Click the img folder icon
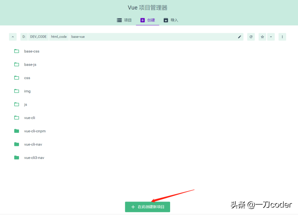The width and height of the screenshot is (298, 215). pyautogui.click(x=17, y=91)
